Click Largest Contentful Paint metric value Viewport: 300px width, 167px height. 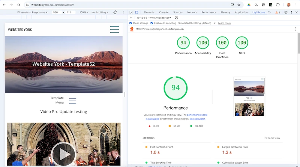[x=227, y=152]
